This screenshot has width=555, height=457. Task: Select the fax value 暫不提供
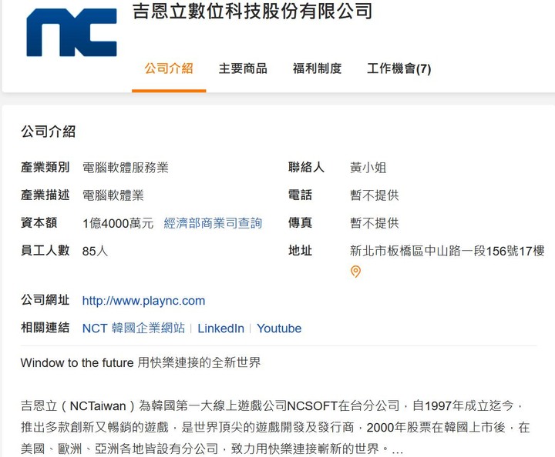[374, 223]
